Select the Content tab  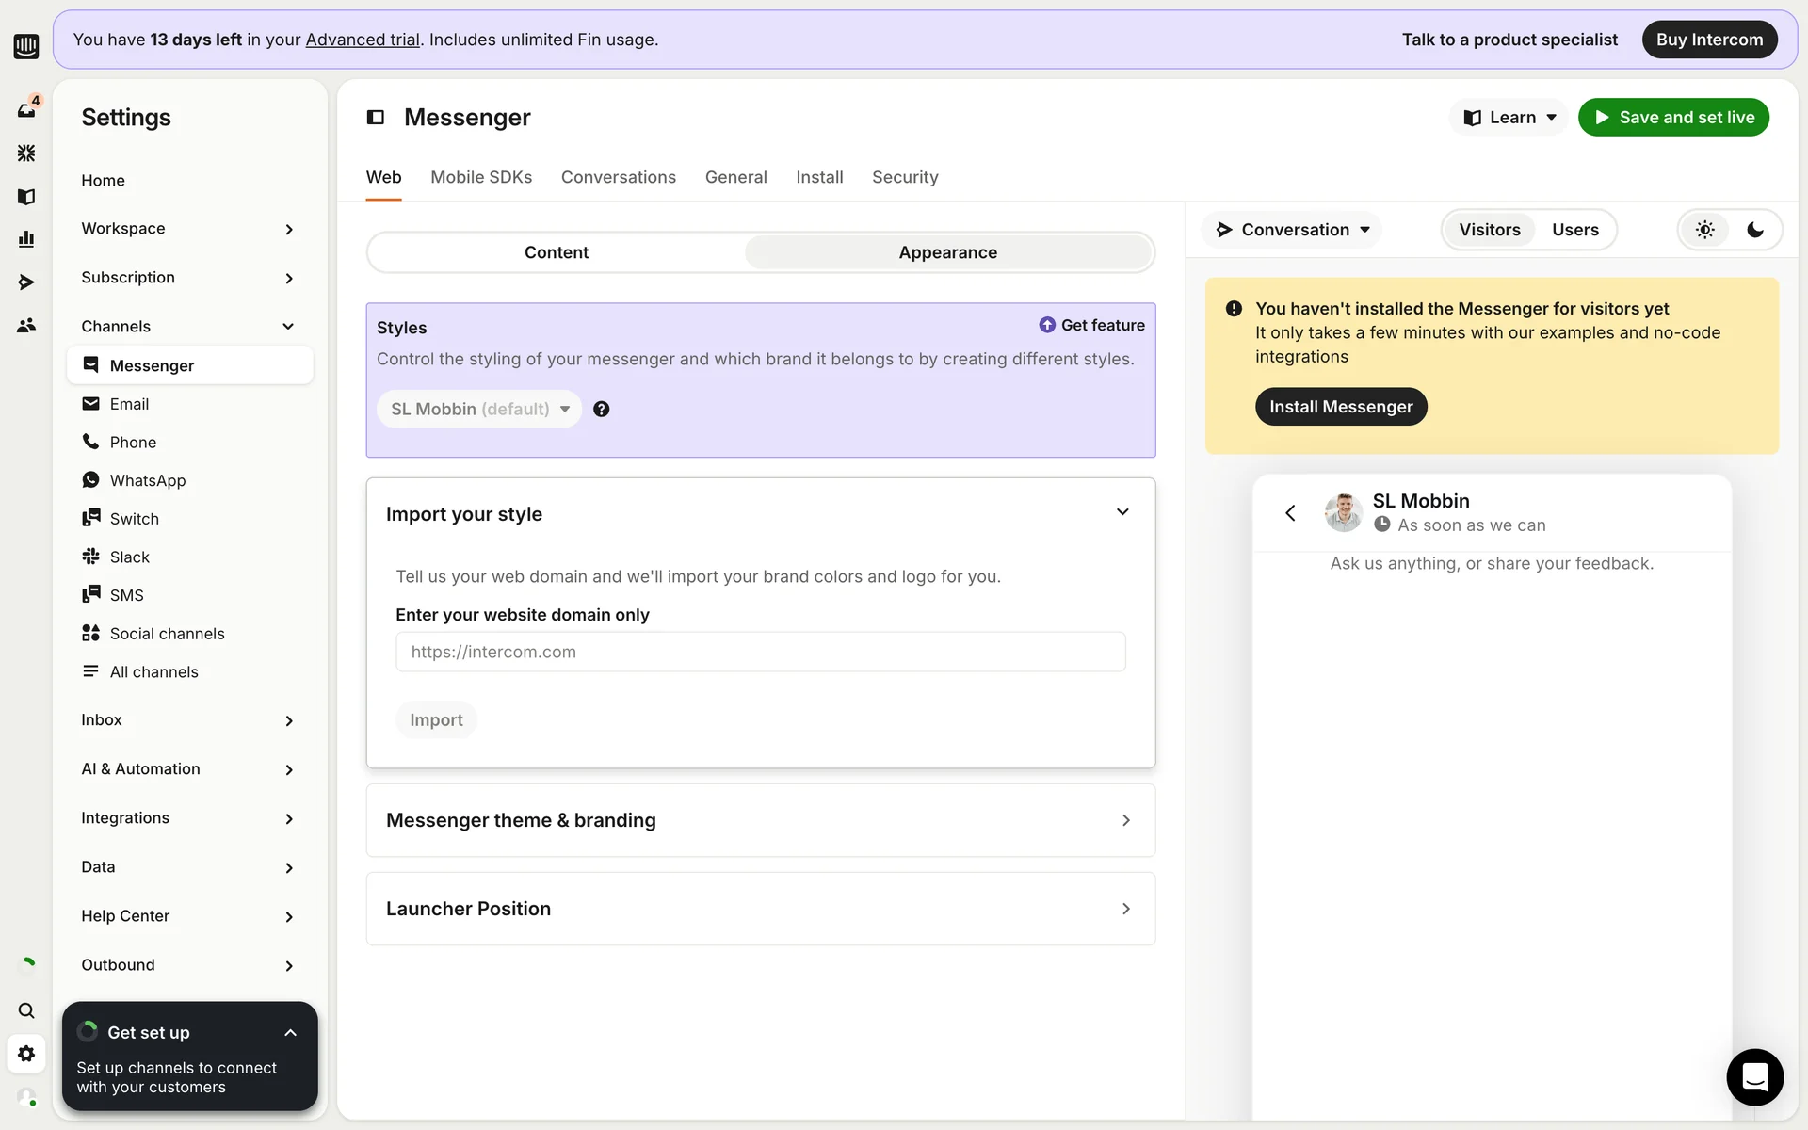556,252
